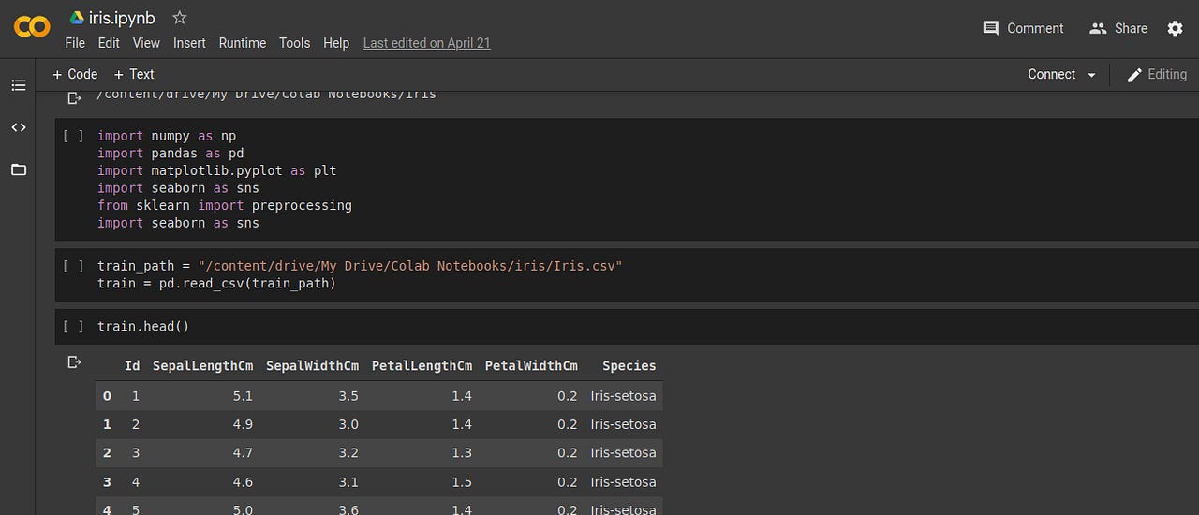Expand the Connect dropdown arrow
Viewport: 1199px width, 515px height.
1091,75
